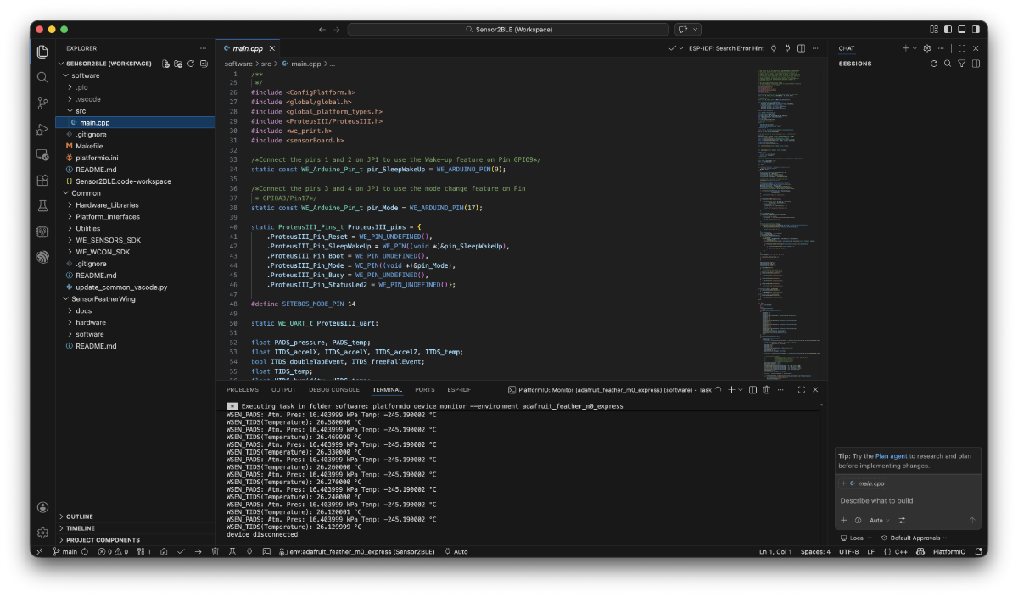Expand the Outline section
This screenshot has width=1018, height=597.
pos(135,516)
